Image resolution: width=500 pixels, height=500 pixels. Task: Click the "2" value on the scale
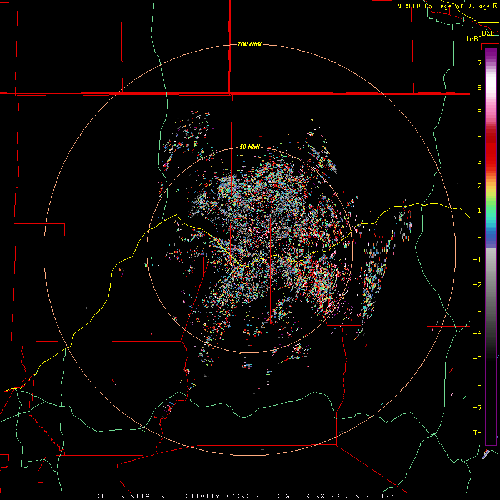tap(479, 186)
